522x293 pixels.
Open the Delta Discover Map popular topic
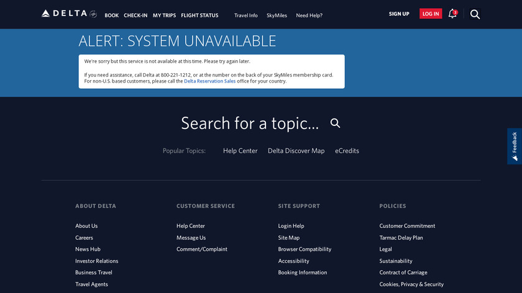(x=296, y=151)
